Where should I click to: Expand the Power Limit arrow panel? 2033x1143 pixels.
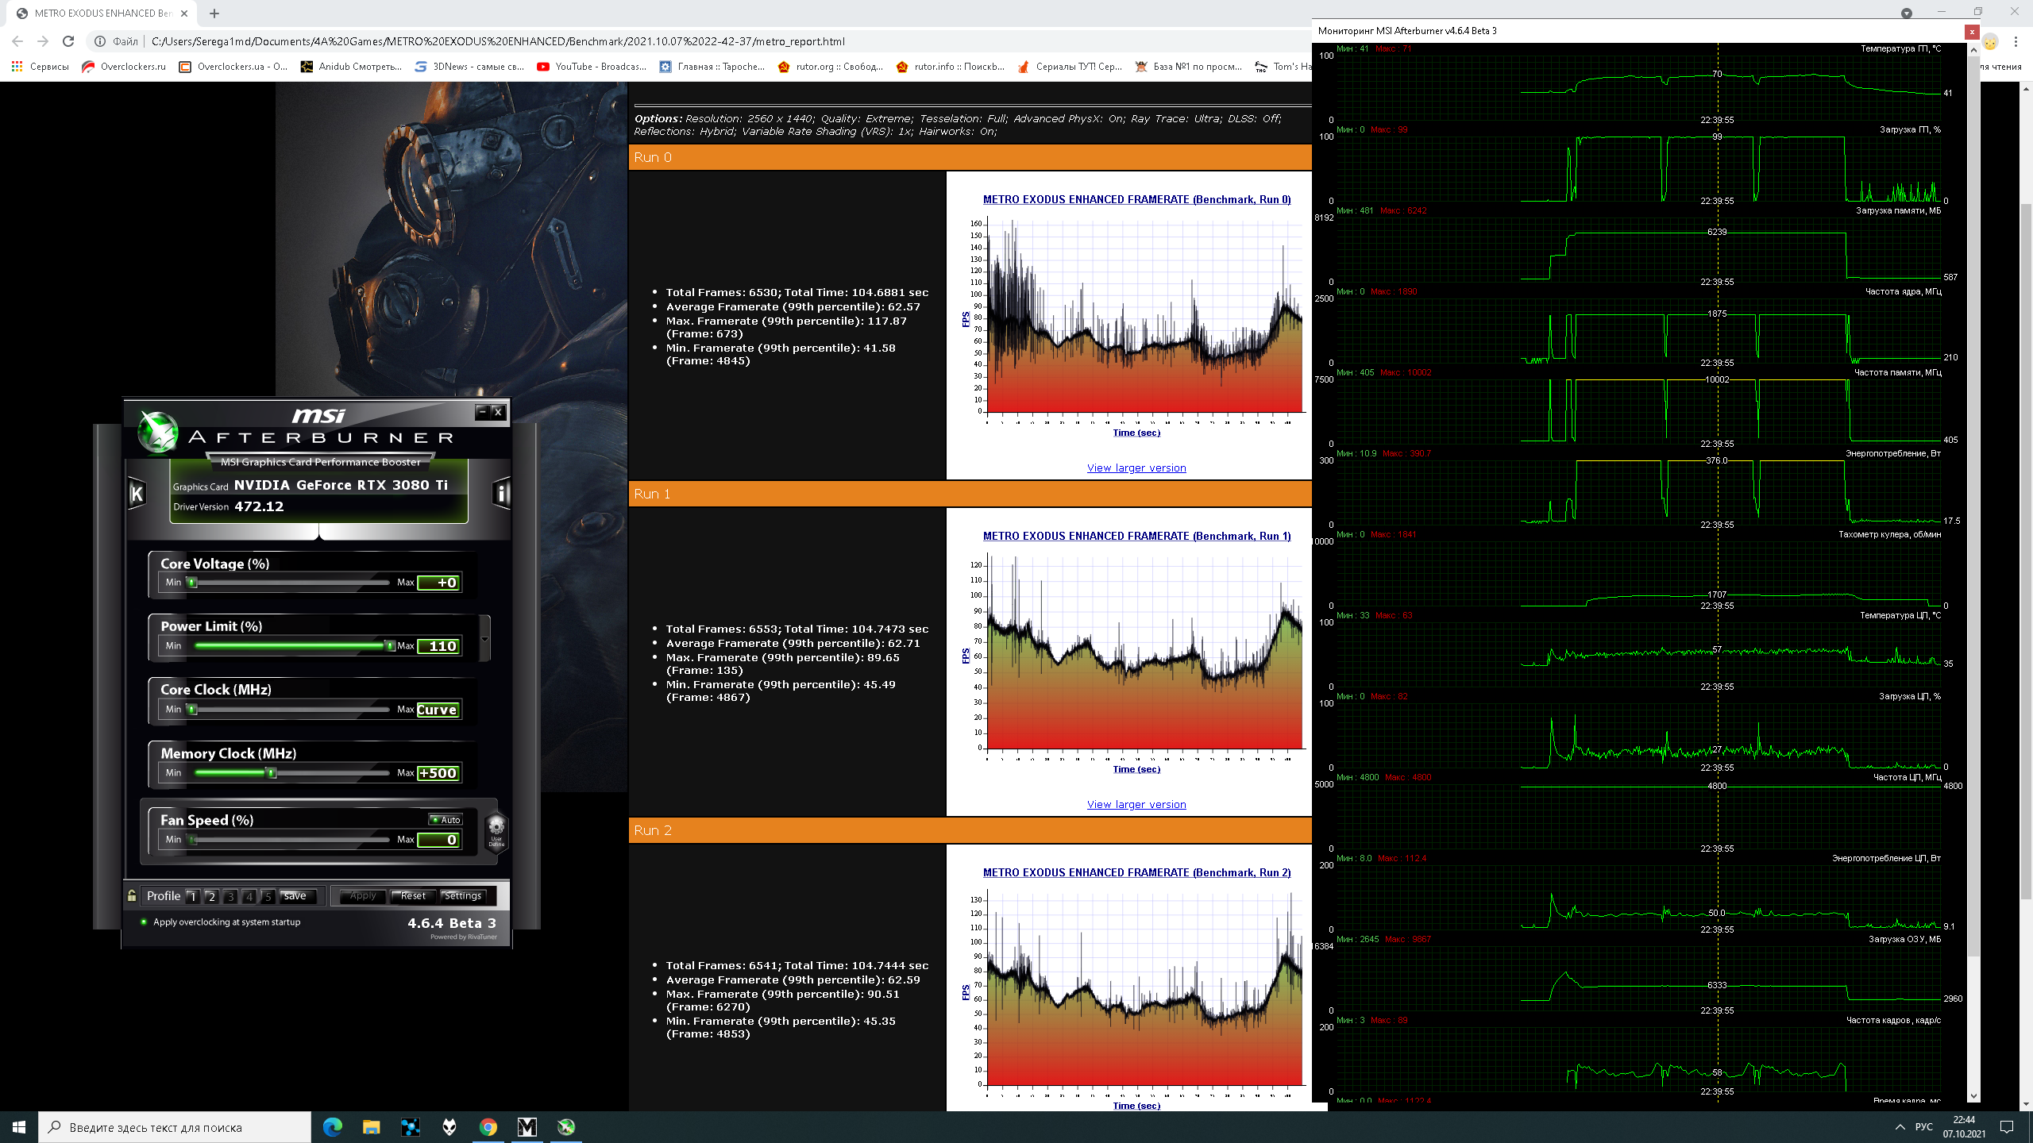(484, 639)
